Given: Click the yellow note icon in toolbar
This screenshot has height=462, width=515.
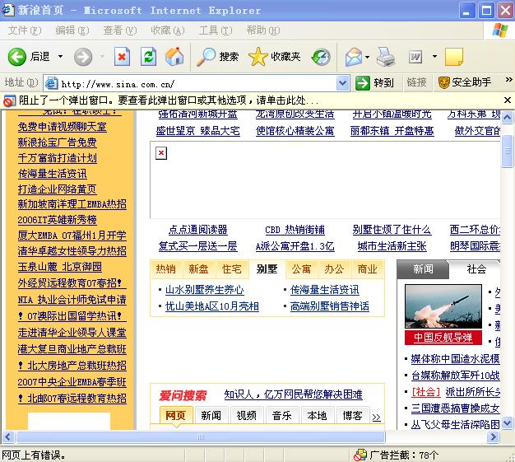Looking at the screenshot, I should 454,57.
